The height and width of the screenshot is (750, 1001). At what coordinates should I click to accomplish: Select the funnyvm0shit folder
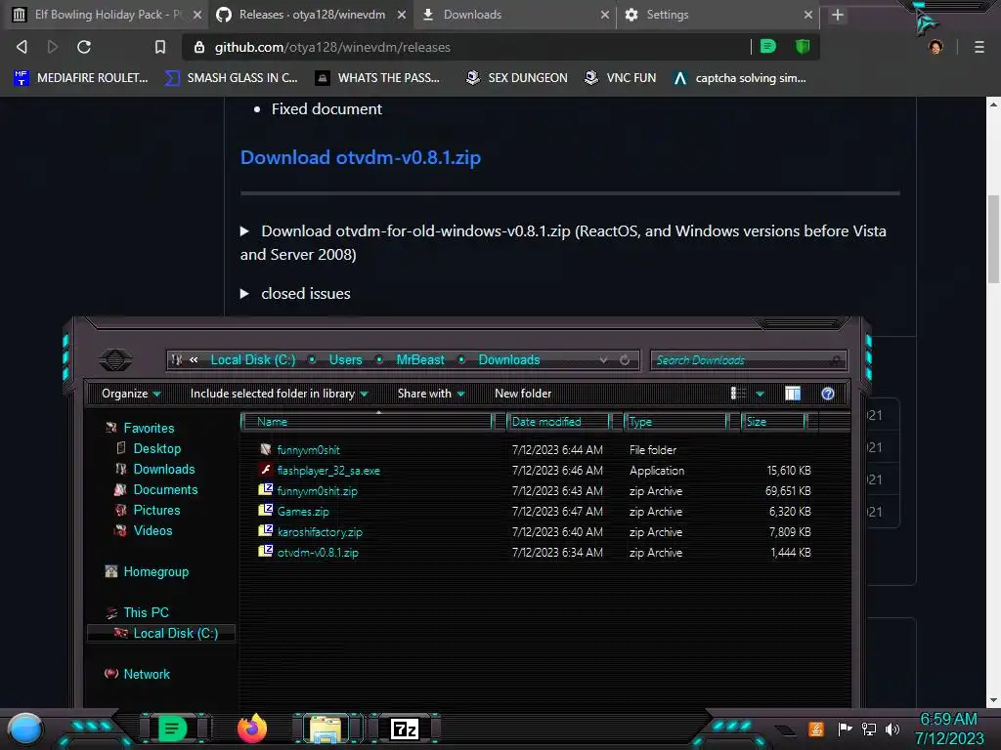308,450
